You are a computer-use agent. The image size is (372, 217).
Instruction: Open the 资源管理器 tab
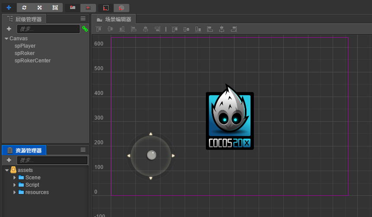pyautogui.click(x=24, y=150)
